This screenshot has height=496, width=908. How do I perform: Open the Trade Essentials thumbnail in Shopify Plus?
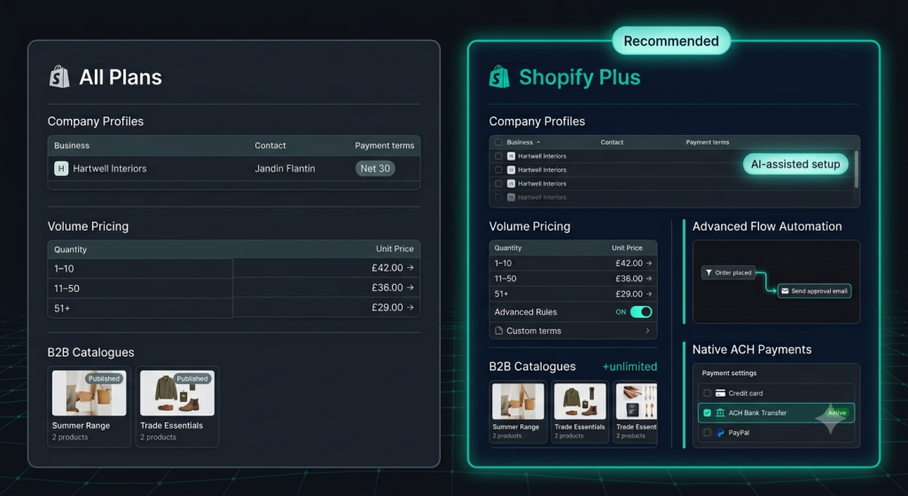[580, 401]
